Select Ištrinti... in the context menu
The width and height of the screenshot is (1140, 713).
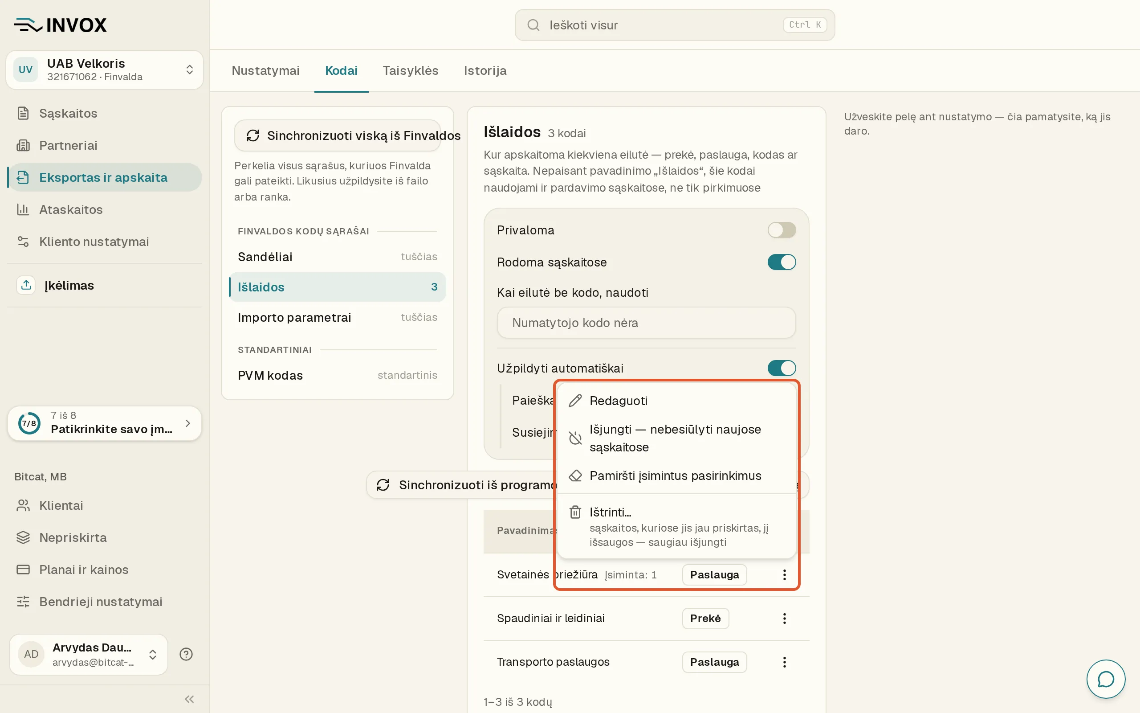click(676, 527)
